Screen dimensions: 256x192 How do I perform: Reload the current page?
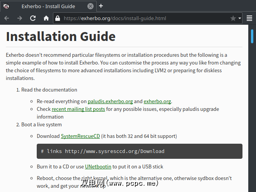coord(33,18)
